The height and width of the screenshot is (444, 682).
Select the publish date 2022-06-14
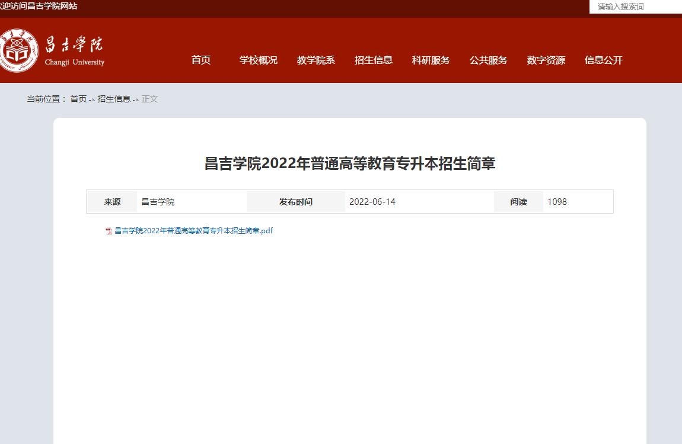coord(372,202)
